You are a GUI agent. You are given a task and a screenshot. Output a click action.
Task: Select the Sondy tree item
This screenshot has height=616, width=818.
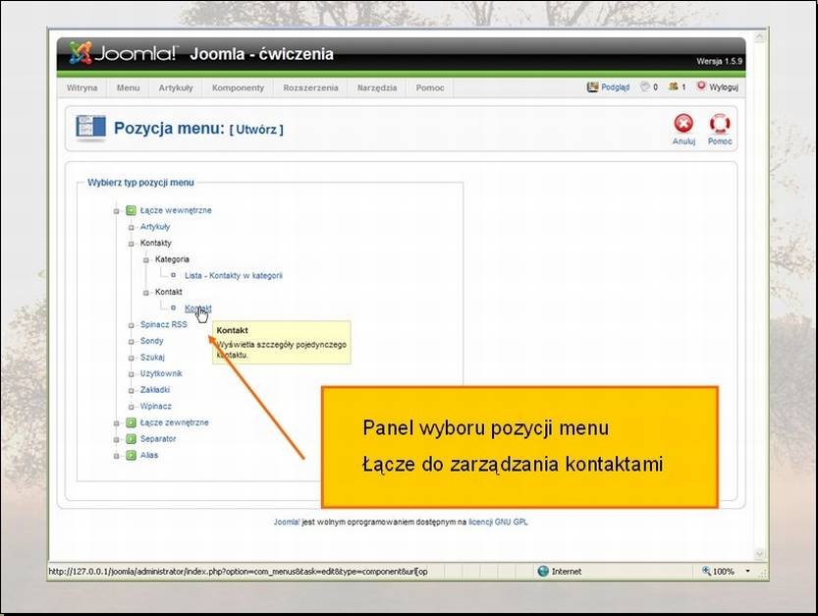pyautogui.click(x=152, y=341)
